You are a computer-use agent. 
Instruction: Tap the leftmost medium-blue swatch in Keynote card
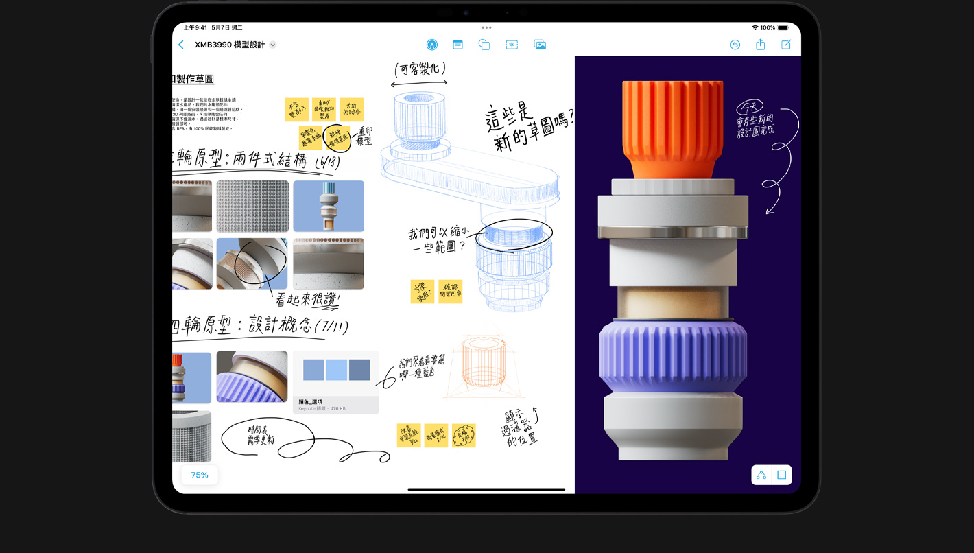[313, 370]
